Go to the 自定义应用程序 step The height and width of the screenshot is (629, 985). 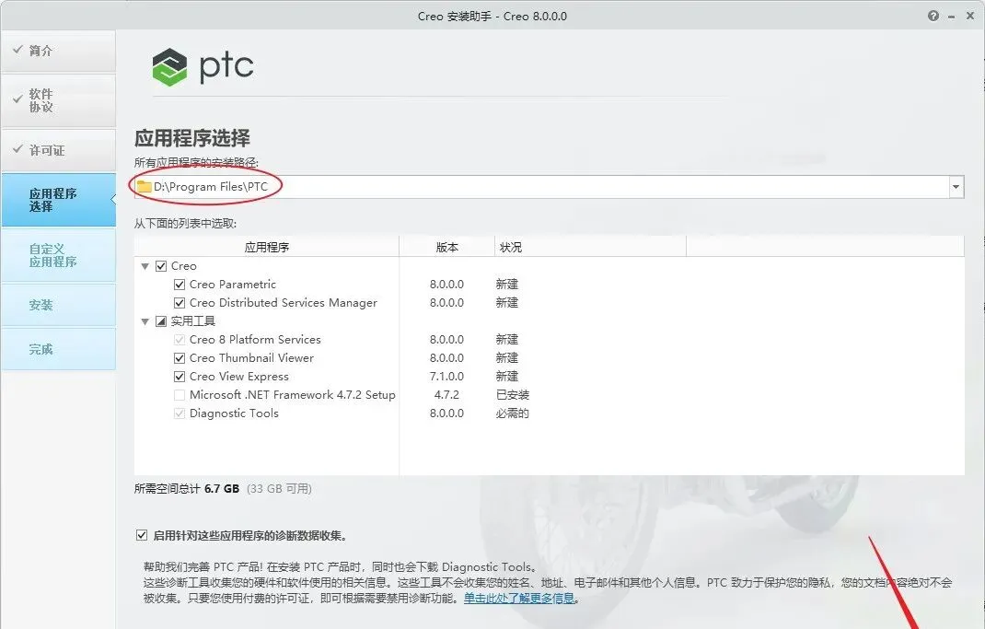coord(58,255)
